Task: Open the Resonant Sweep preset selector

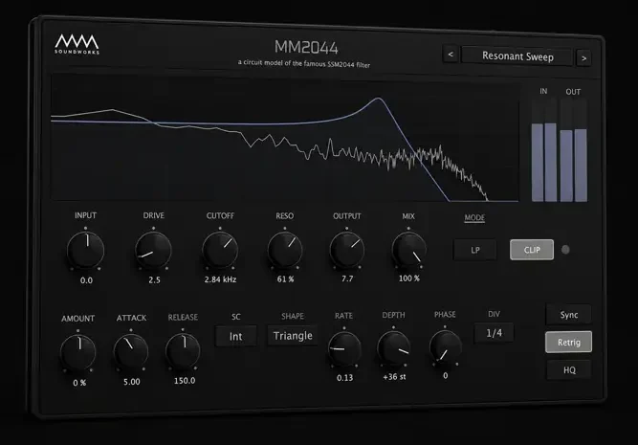Action: coord(517,56)
